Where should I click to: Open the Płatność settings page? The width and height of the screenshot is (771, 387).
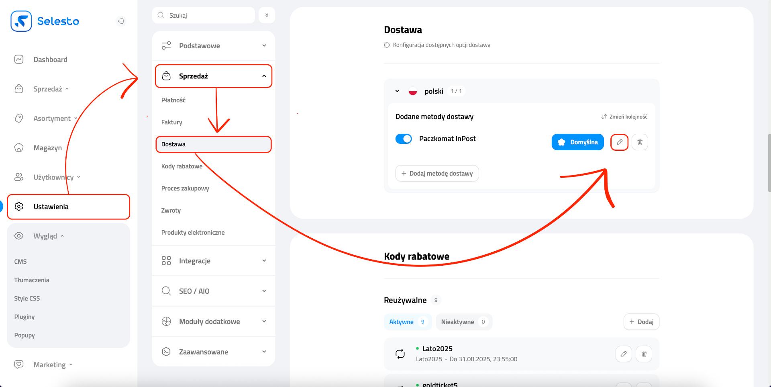click(173, 100)
